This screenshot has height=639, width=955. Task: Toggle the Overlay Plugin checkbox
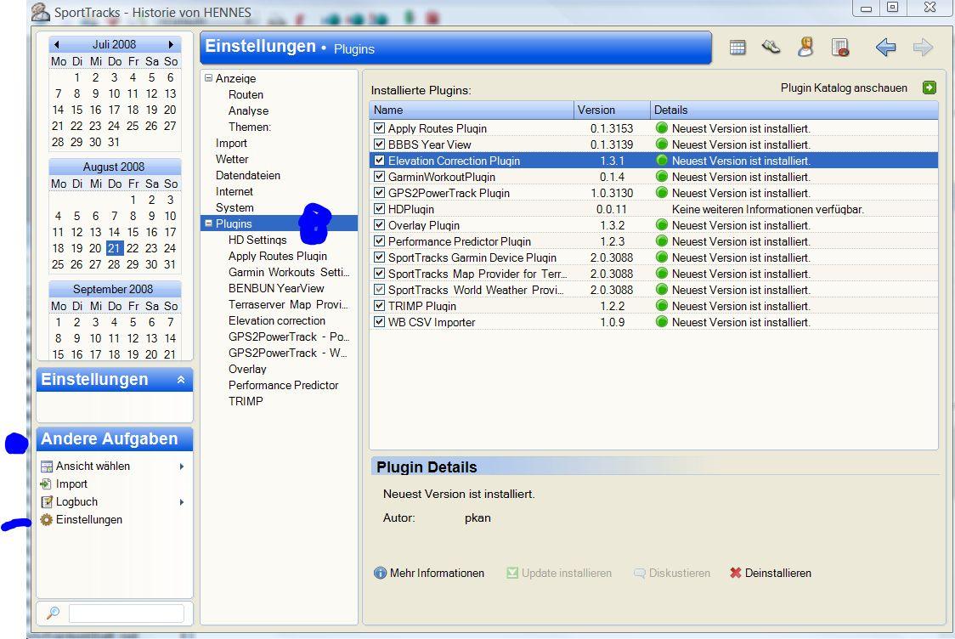[380, 225]
